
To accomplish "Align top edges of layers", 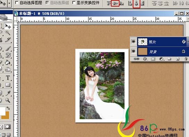I will point(109,3).
